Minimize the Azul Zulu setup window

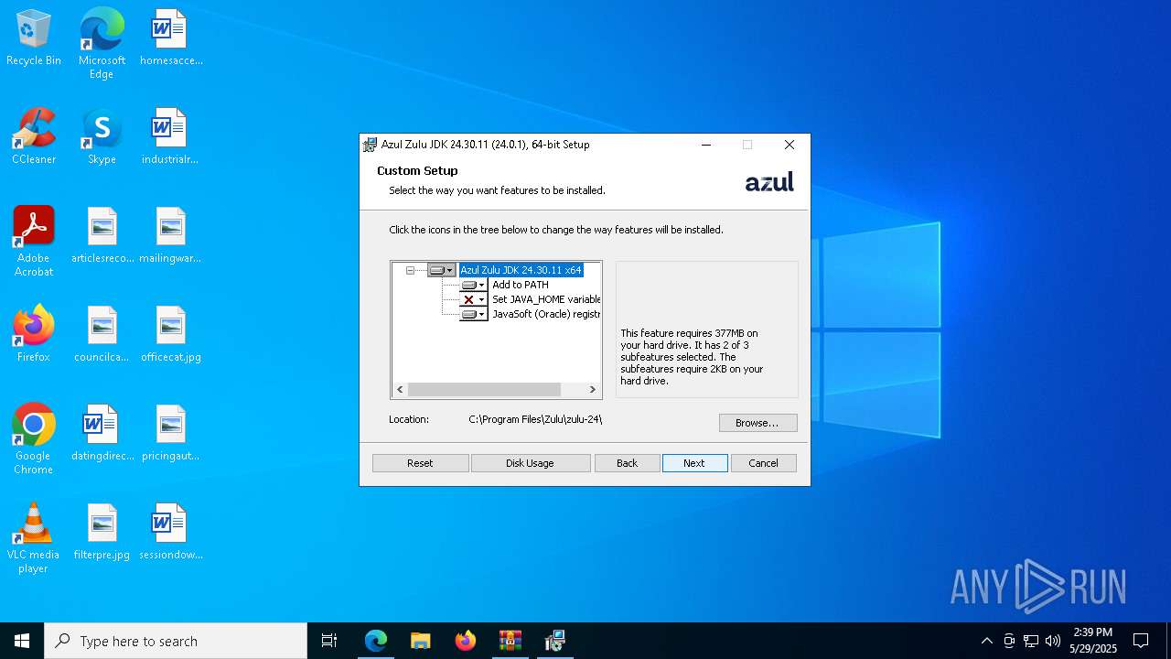[706, 145]
